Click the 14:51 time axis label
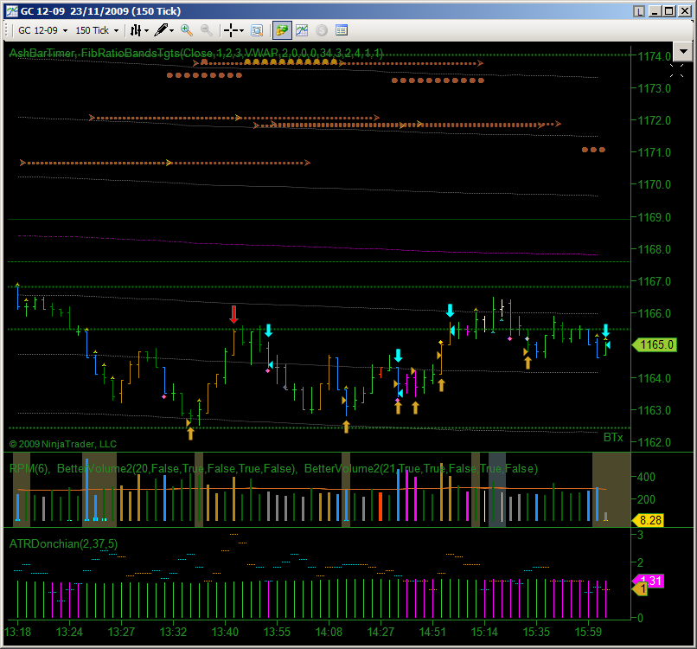Image resolution: width=697 pixels, height=649 pixels. pos(432,632)
